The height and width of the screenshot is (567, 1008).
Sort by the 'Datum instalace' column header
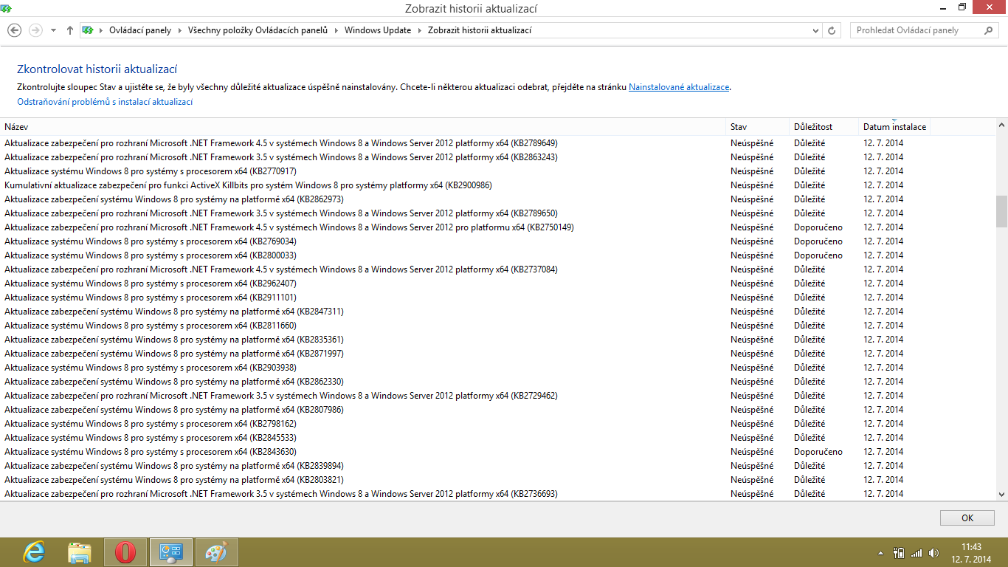coord(894,127)
